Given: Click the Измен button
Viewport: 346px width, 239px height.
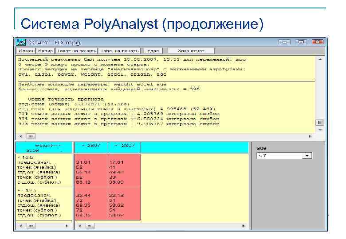Looking at the screenshot, I should pos(27,51).
